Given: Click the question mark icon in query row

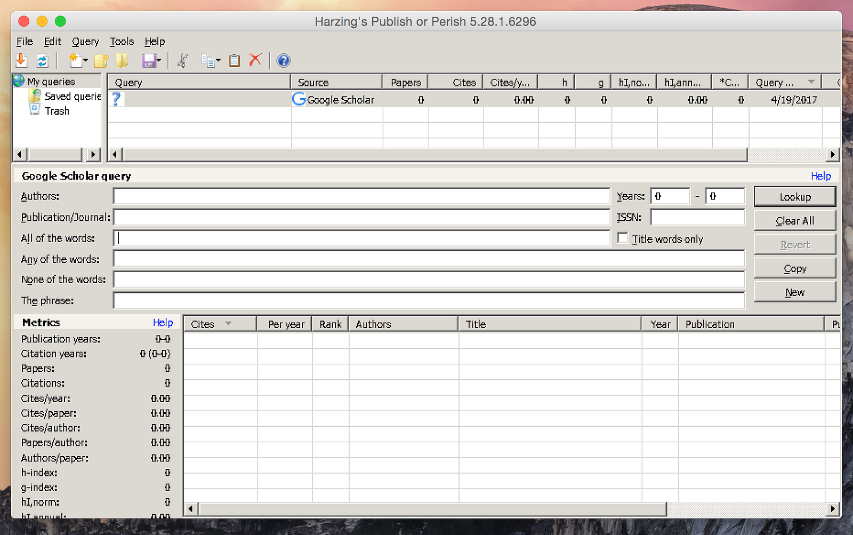Looking at the screenshot, I should 117,99.
